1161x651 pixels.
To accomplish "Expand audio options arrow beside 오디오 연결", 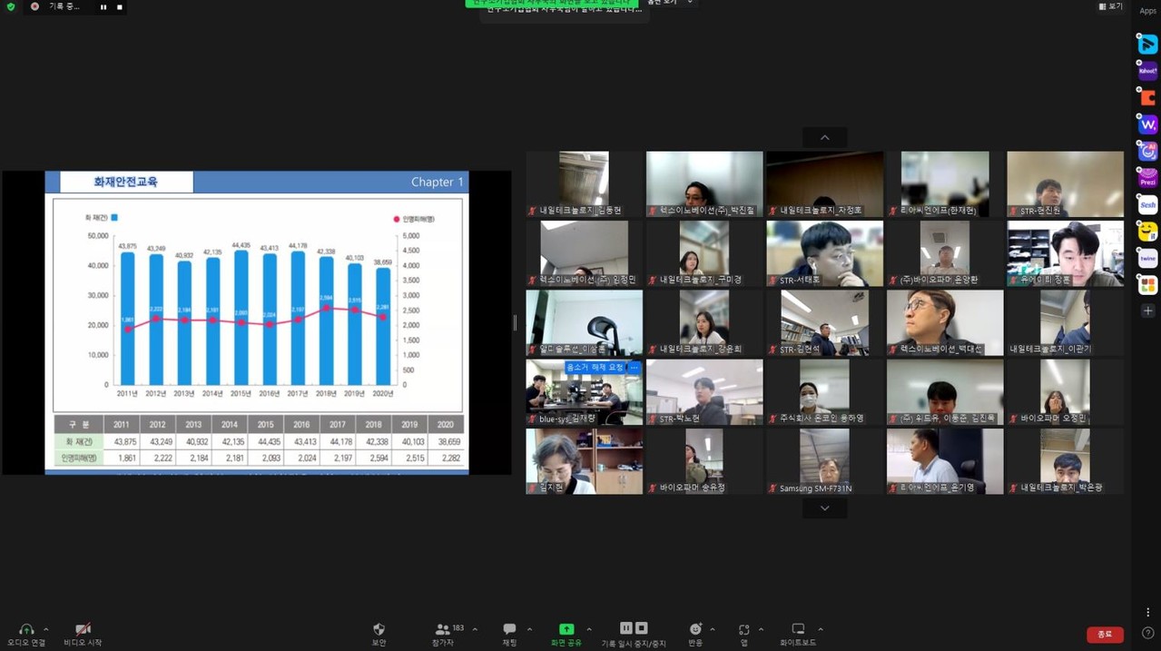I will point(46,630).
